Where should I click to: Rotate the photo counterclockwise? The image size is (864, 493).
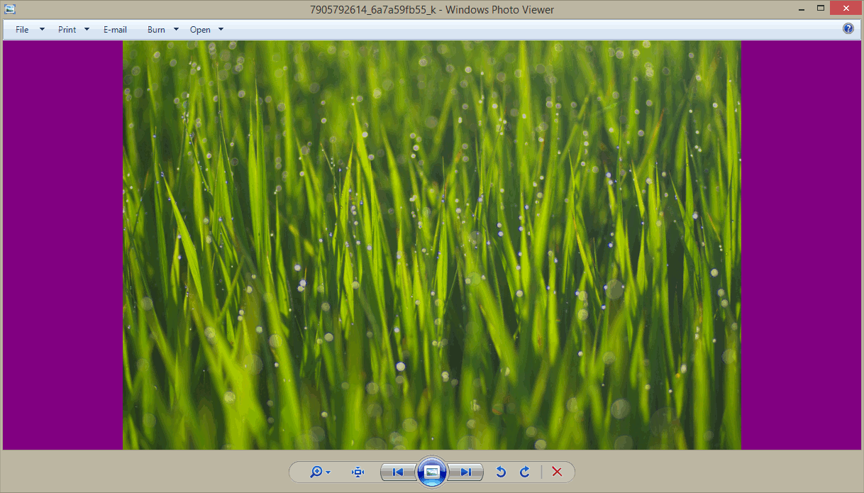click(501, 472)
